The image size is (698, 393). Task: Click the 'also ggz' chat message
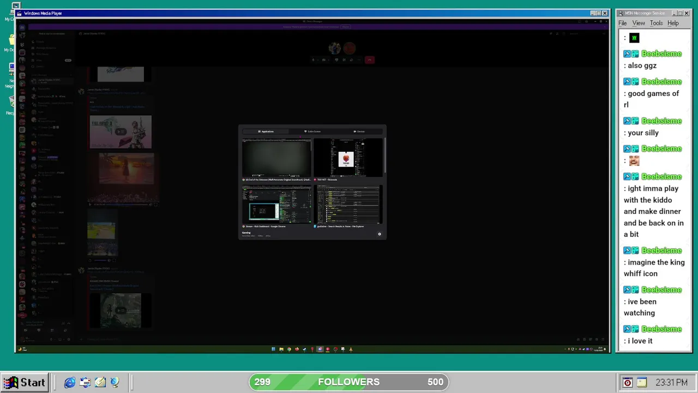[642, 65]
